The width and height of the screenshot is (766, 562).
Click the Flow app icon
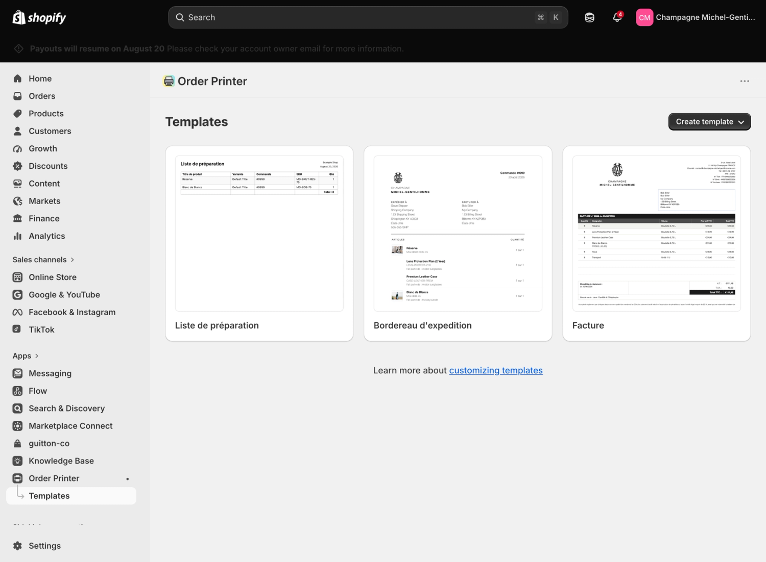pos(17,391)
